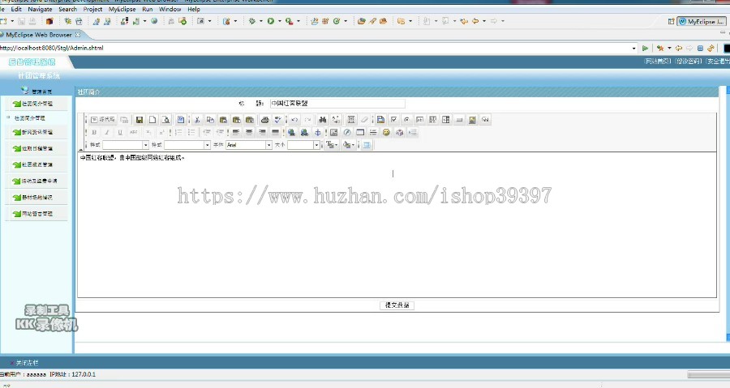Open the text color picker
The width and height of the screenshot is (730, 388).
(x=332, y=145)
